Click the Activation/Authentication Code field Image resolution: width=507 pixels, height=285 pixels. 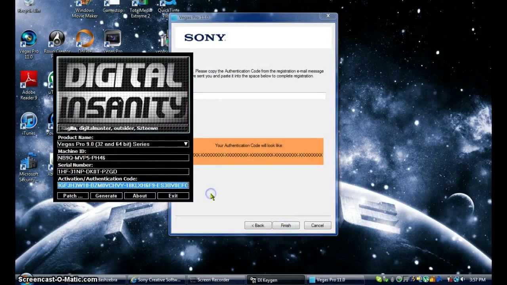[x=123, y=185]
